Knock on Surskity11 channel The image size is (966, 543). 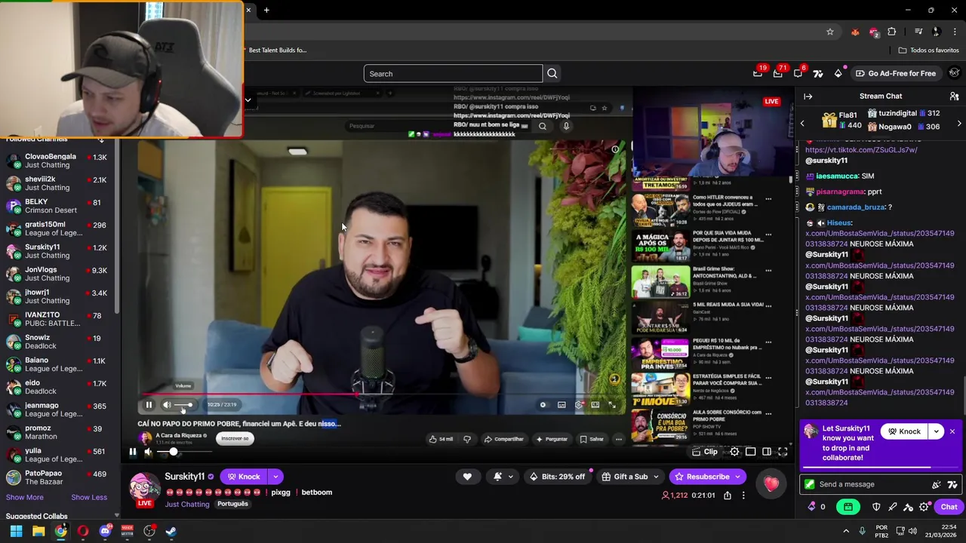[x=245, y=477]
